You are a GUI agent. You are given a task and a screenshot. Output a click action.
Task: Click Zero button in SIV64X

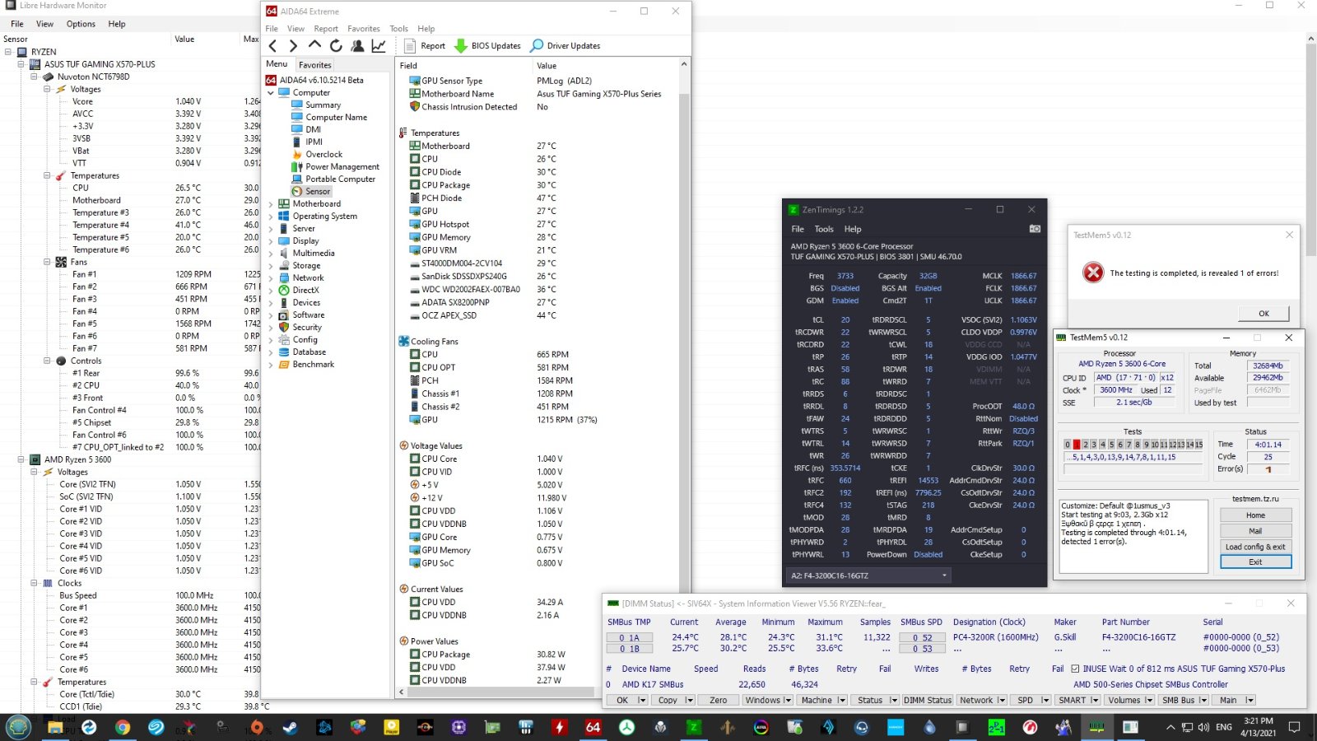click(719, 700)
